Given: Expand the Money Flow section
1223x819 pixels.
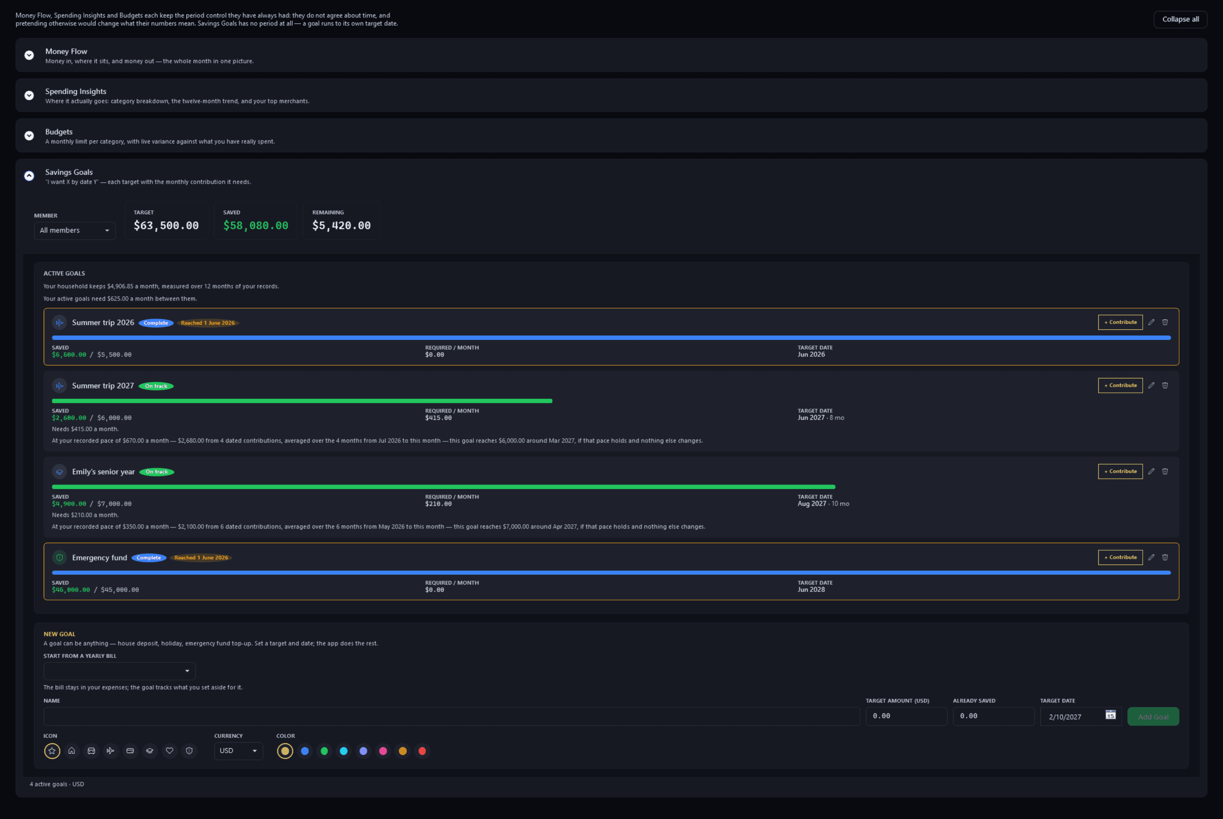Looking at the screenshot, I should [29, 55].
